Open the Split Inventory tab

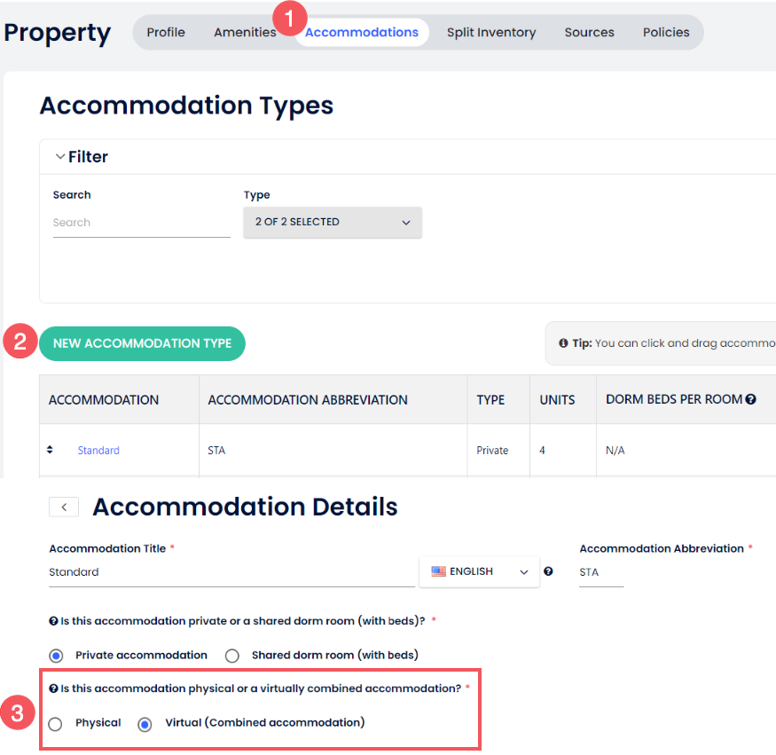(491, 32)
